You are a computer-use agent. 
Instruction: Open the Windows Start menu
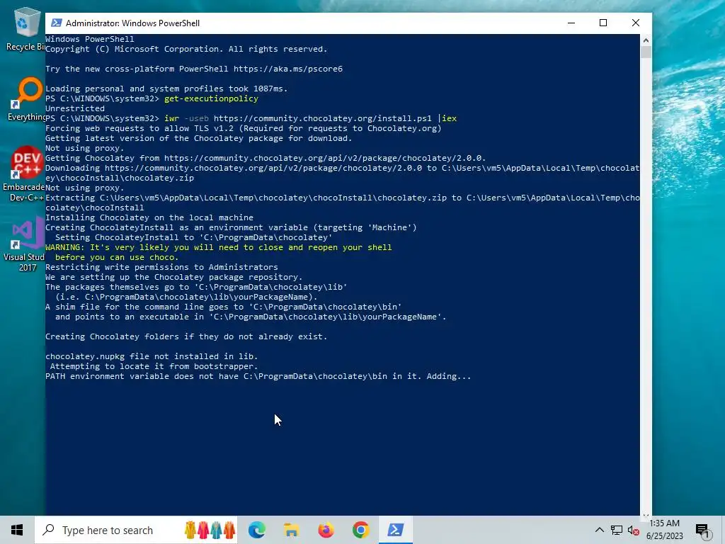click(17, 530)
